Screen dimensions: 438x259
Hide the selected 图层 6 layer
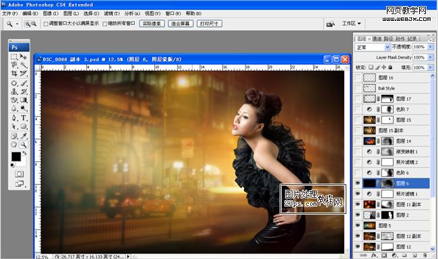point(358,183)
